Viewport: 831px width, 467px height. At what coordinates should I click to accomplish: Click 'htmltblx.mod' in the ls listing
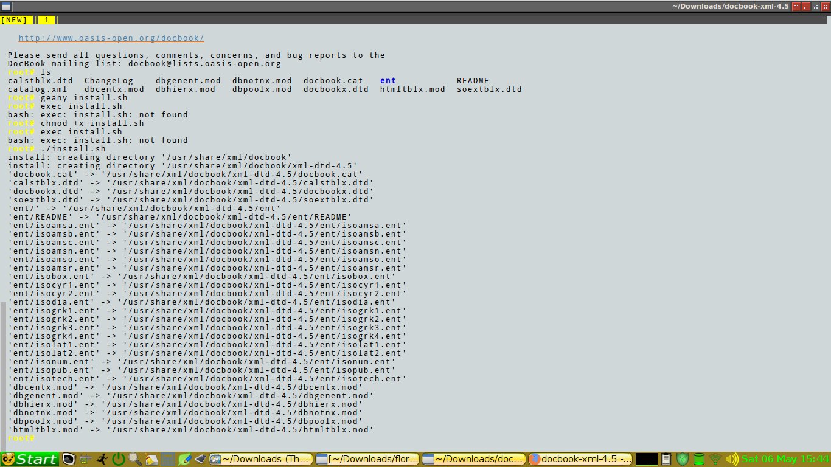pos(412,89)
